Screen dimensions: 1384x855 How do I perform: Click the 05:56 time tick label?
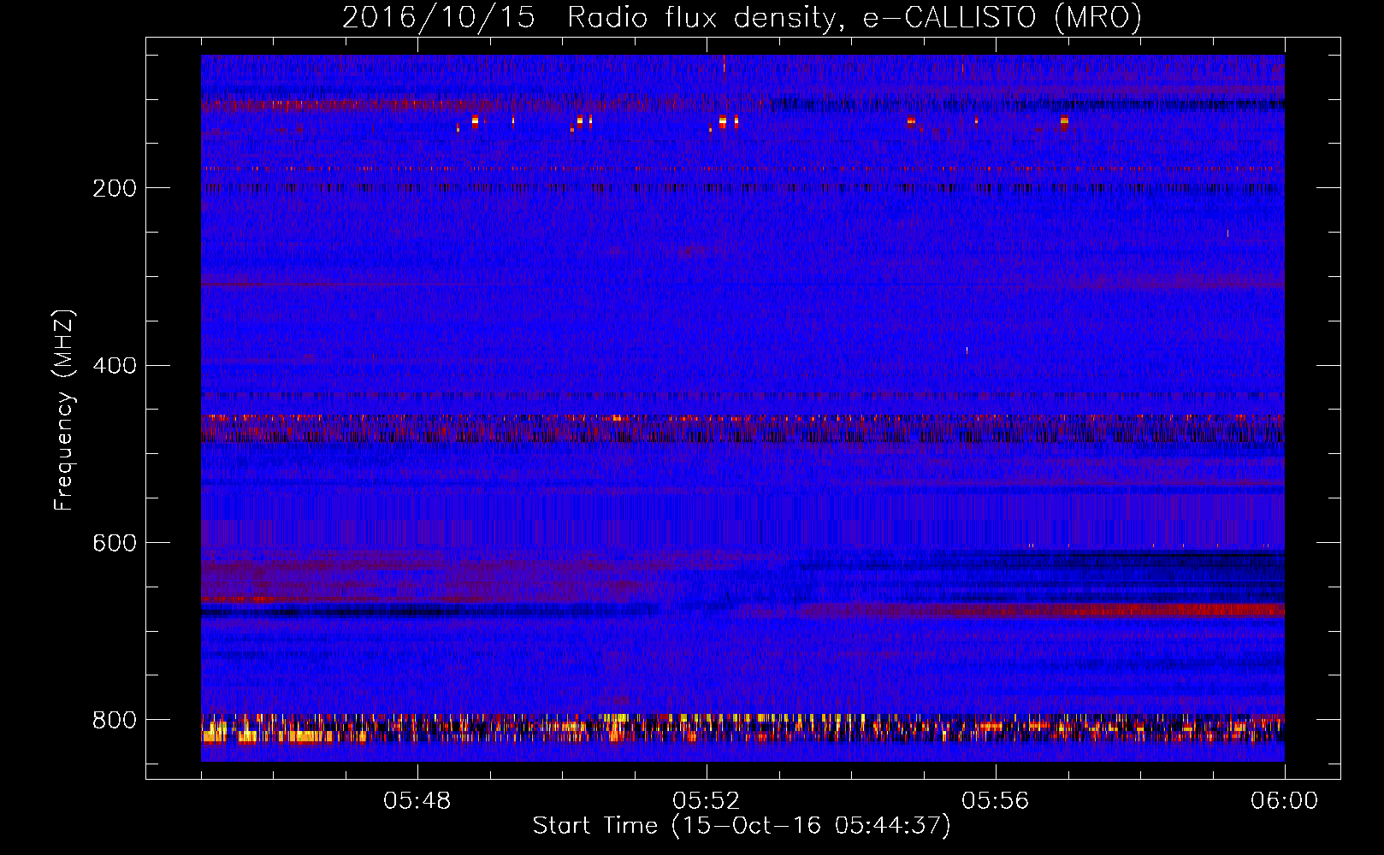pyautogui.click(x=995, y=801)
